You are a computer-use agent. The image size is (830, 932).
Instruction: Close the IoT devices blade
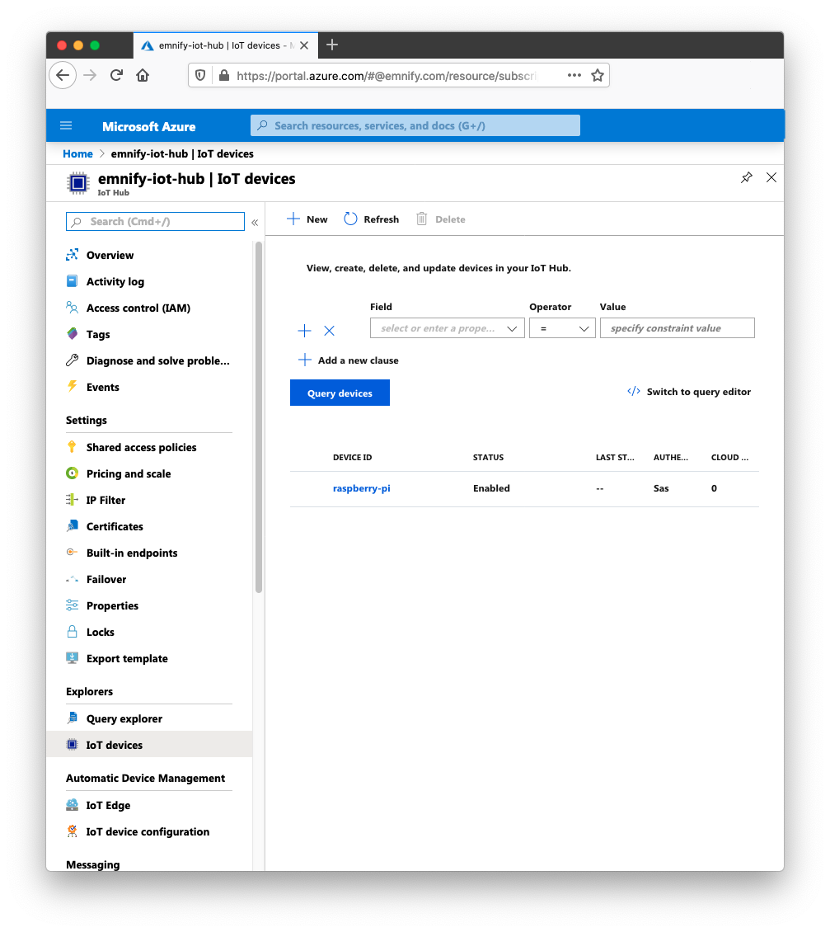pos(771,177)
